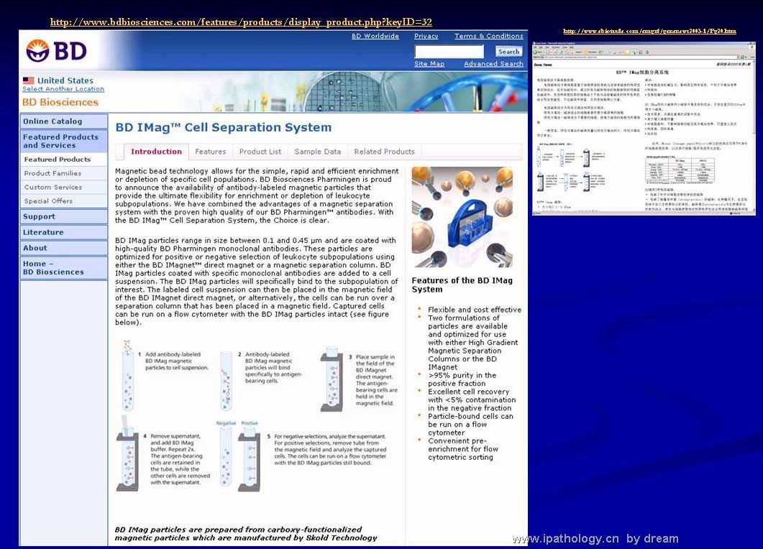Open Featured Products and Services menu
The image size is (763, 549).
click(64, 141)
